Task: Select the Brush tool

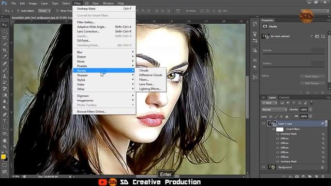Action: tap(5, 70)
